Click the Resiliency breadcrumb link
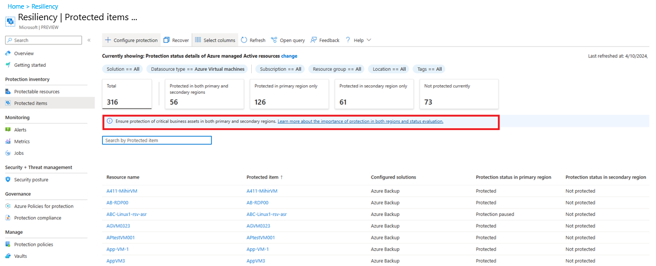 point(45,7)
